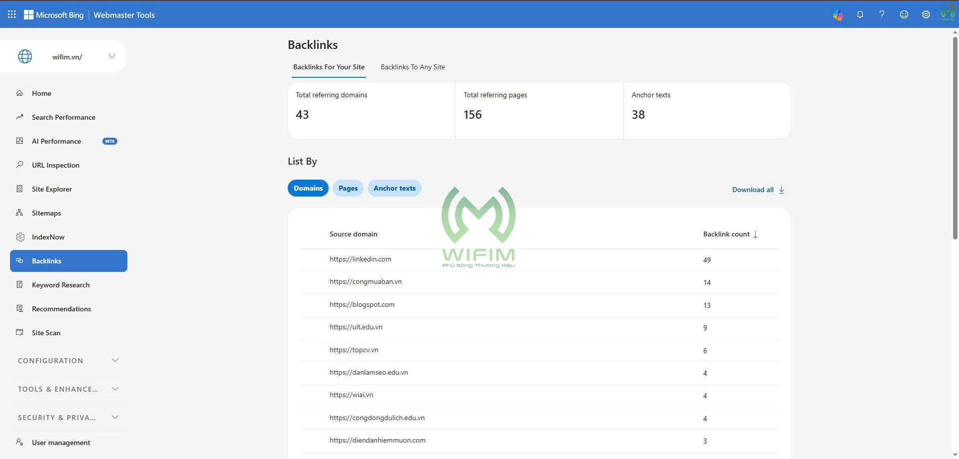The width and height of the screenshot is (959, 459).
Task: Click the Site Scan icon
Action: point(19,332)
